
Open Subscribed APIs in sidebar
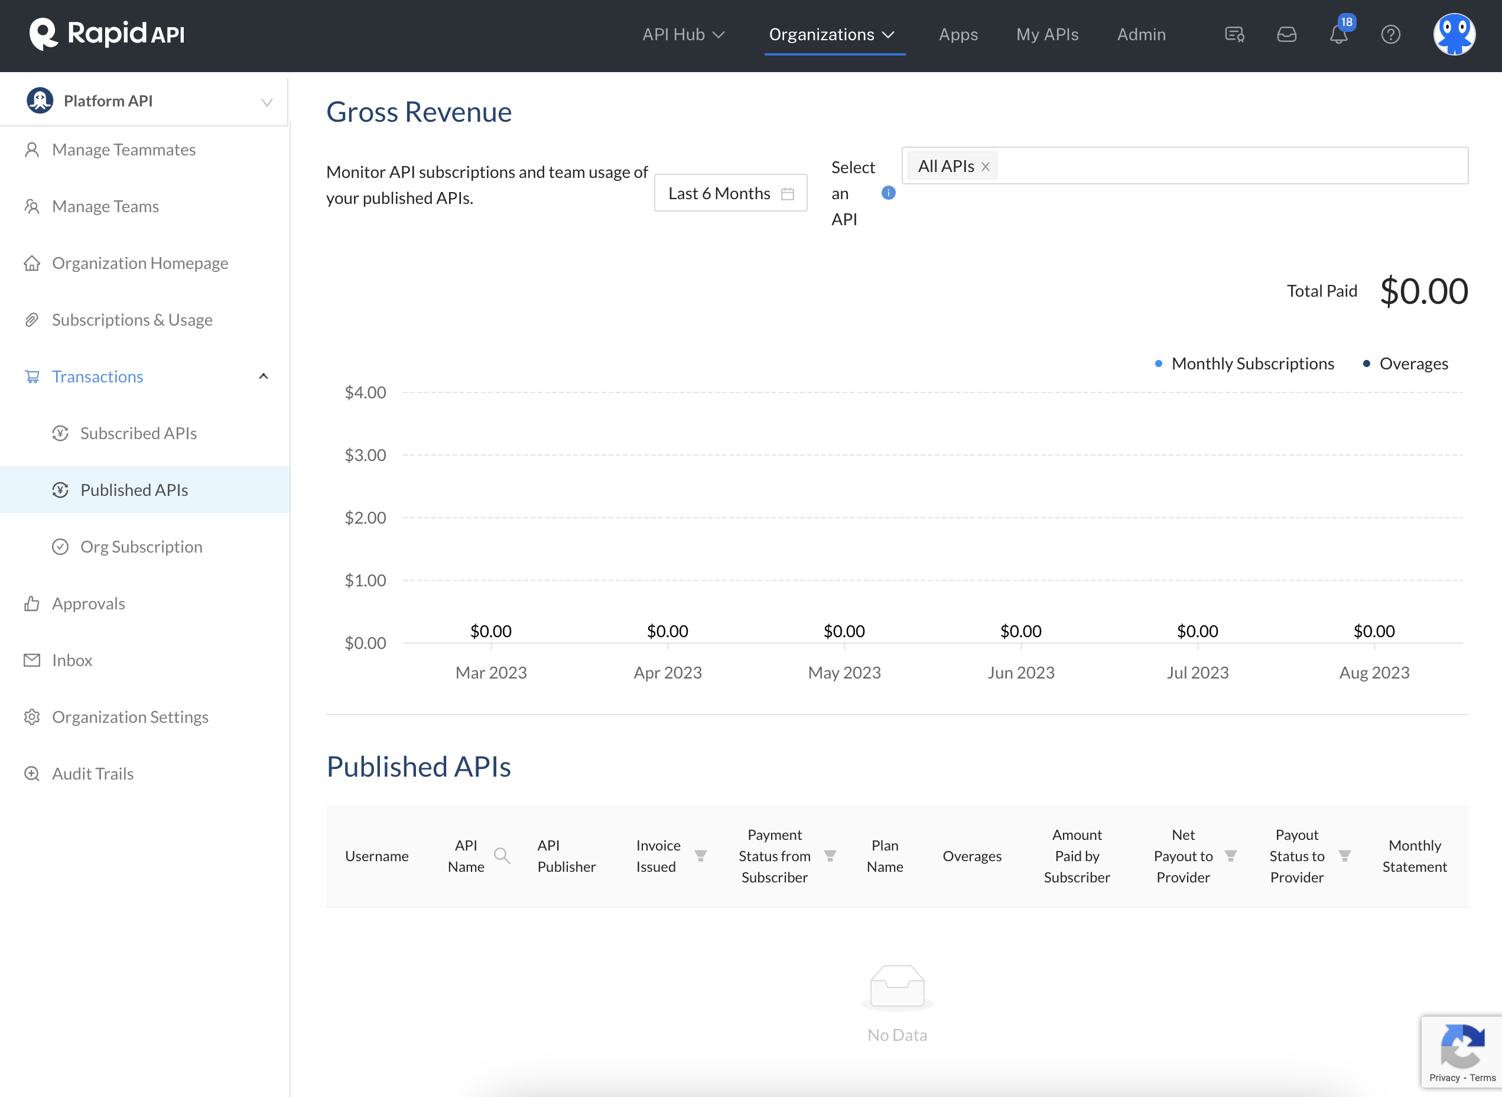(138, 434)
